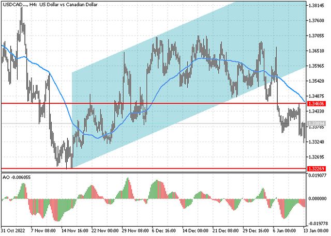Click the 0.000000 oscillator zero level value
331x236 pixels.
tap(318, 198)
